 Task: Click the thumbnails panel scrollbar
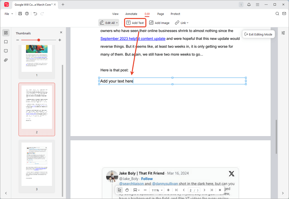[63, 130]
